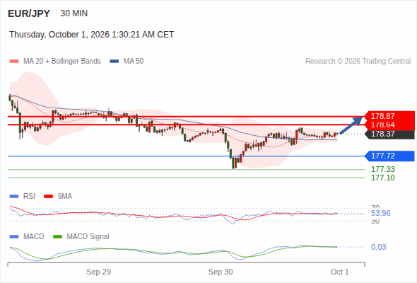Click the MACD Signal legend color swatch

pos(57,237)
